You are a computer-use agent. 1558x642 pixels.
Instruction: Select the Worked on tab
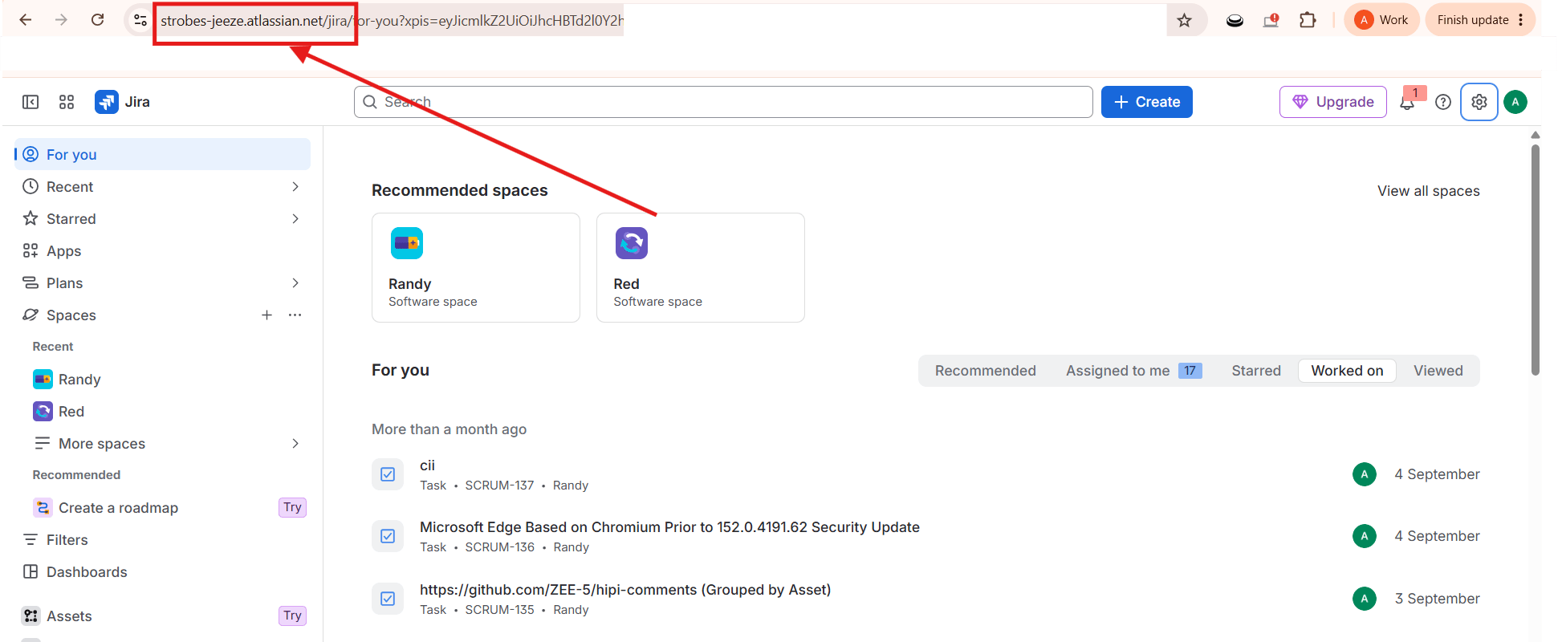[1347, 371]
